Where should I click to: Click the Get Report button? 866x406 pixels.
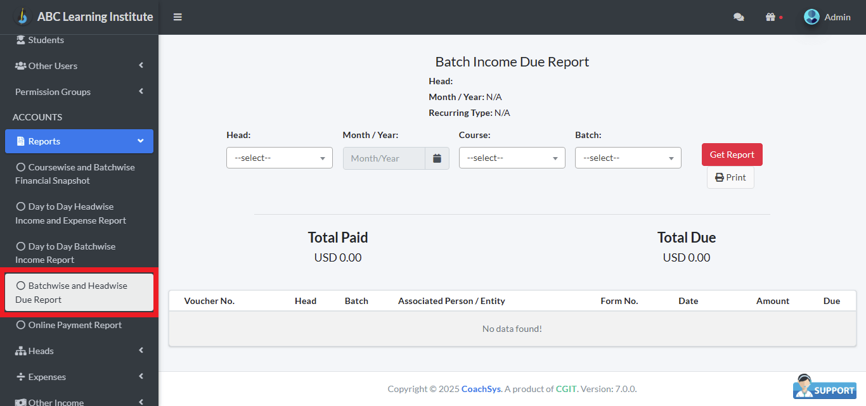click(732, 154)
